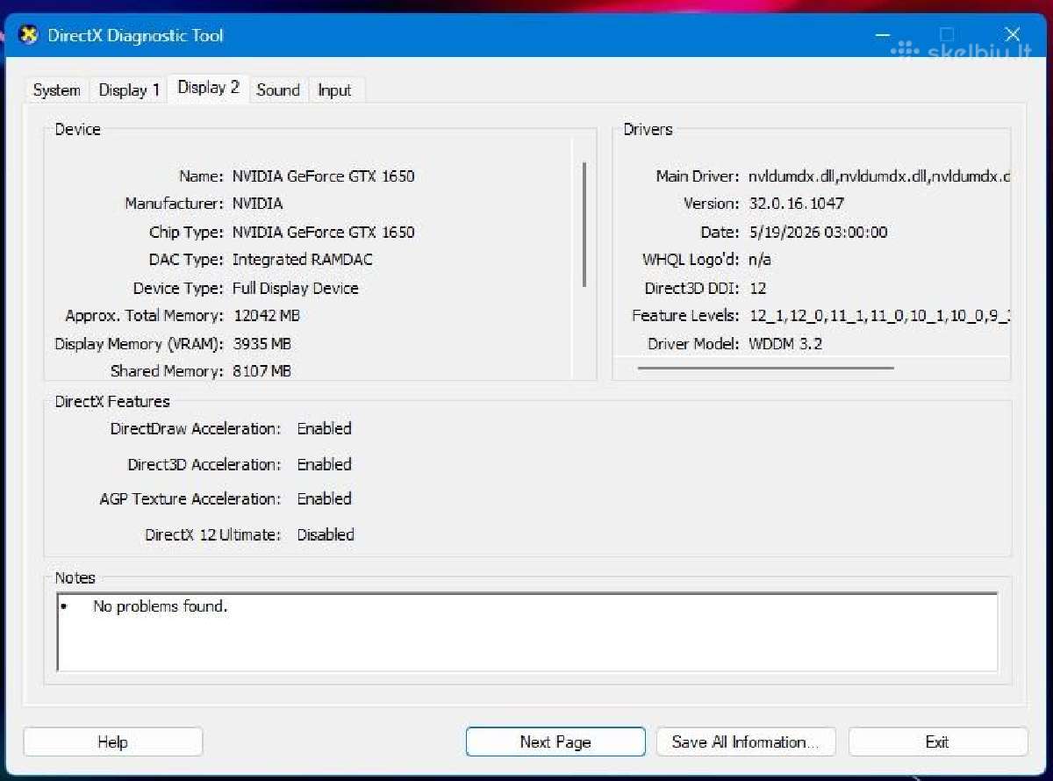This screenshot has height=781, width=1053.
Task: Click the Device panel vertical scrollbar
Action: [x=584, y=225]
